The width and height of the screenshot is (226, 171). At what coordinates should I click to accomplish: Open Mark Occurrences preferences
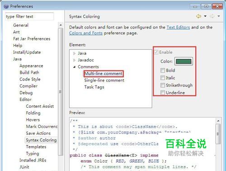pyautogui.click(x=42, y=127)
